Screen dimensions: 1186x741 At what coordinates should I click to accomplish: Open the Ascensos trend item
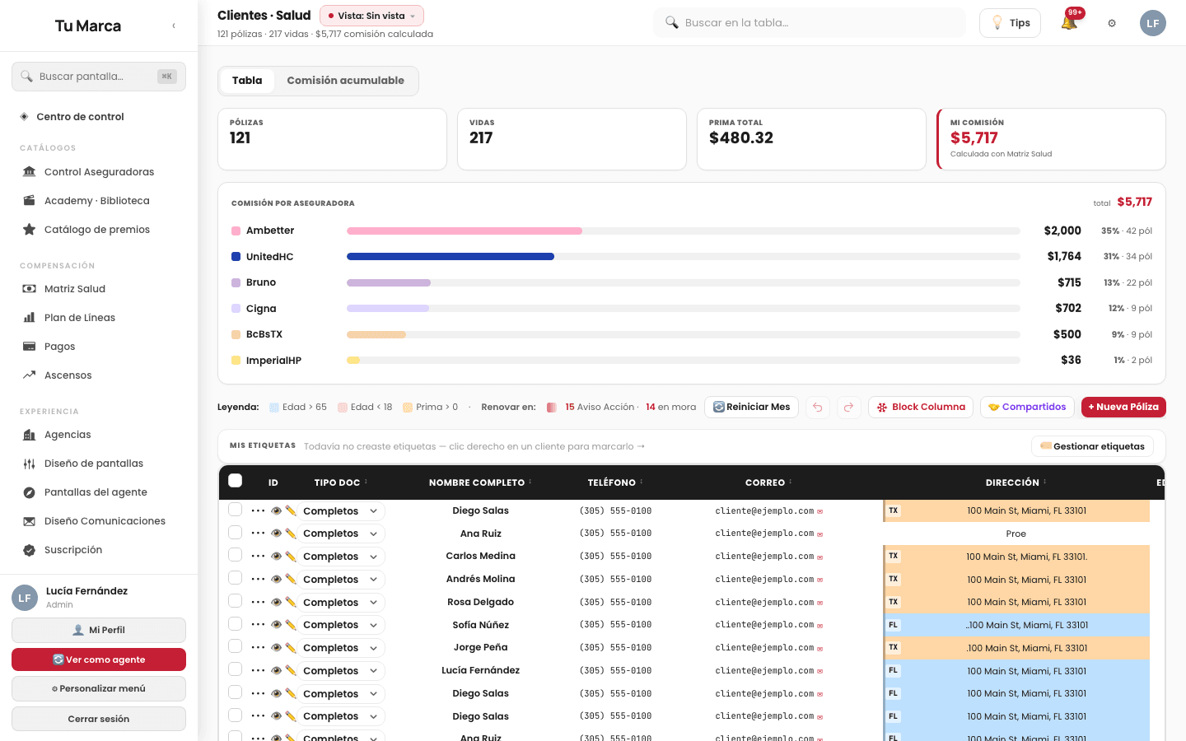pyautogui.click(x=99, y=375)
